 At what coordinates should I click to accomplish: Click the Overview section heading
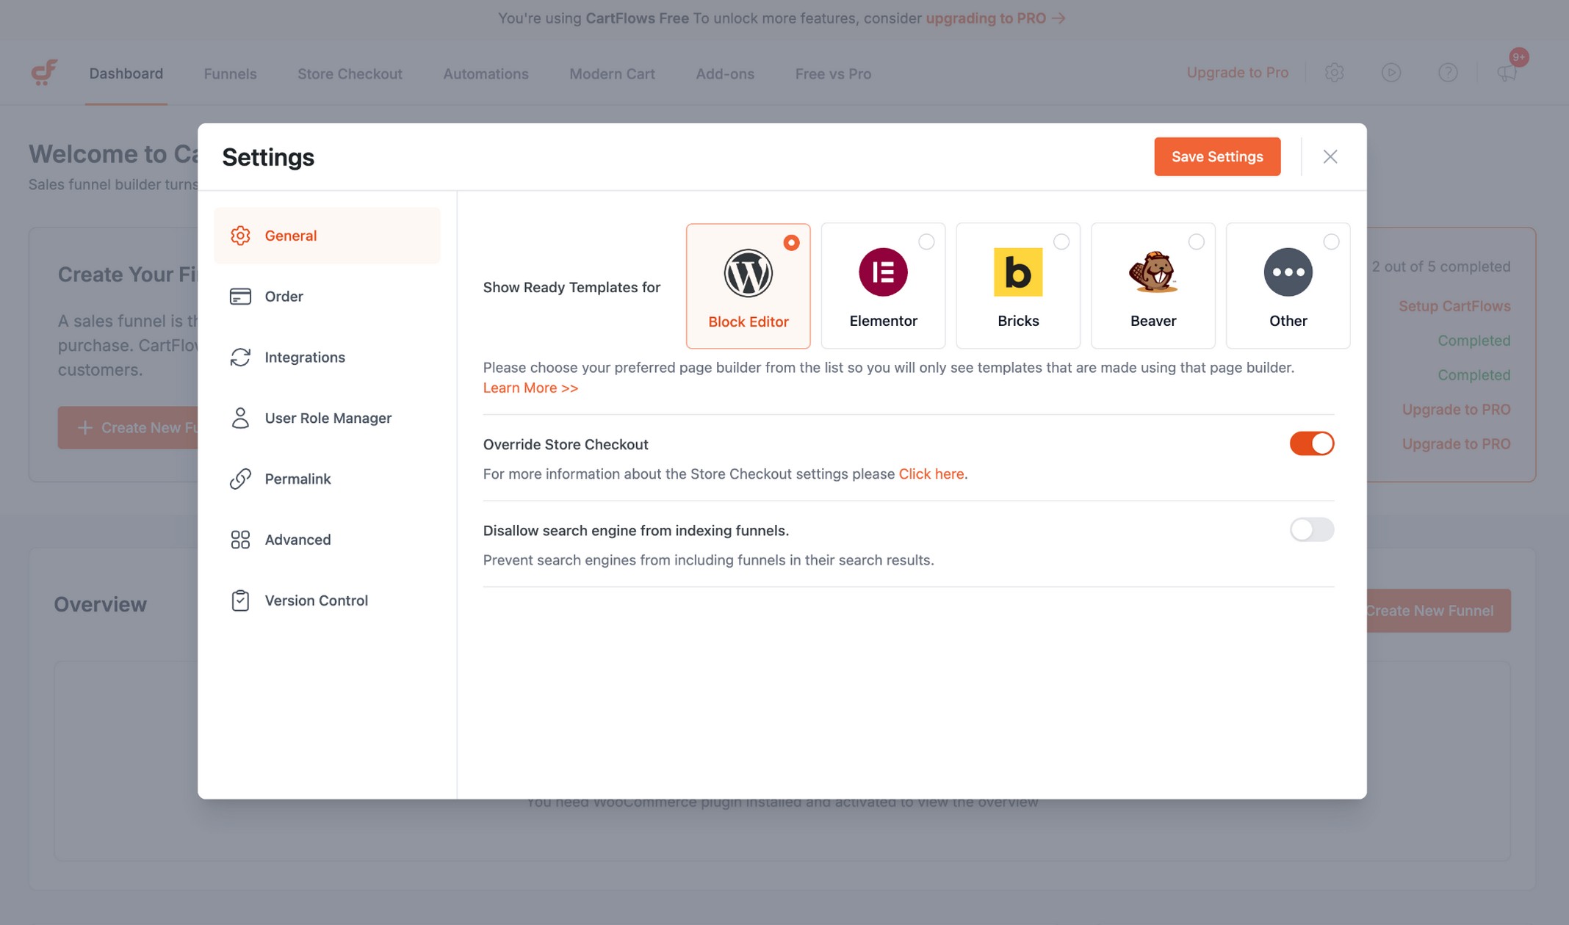tap(101, 604)
